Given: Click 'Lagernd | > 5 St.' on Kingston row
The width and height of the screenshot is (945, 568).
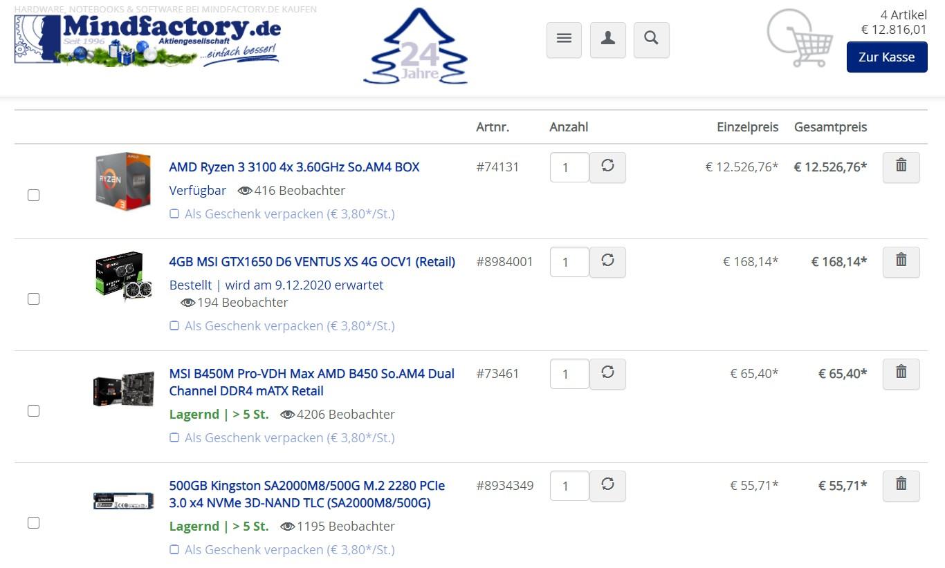Looking at the screenshot, I should point(219,527).
